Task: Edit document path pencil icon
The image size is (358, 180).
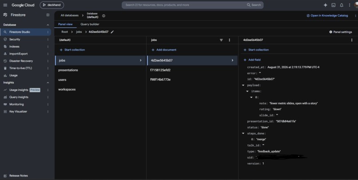Action: click(x=112, y=32)
